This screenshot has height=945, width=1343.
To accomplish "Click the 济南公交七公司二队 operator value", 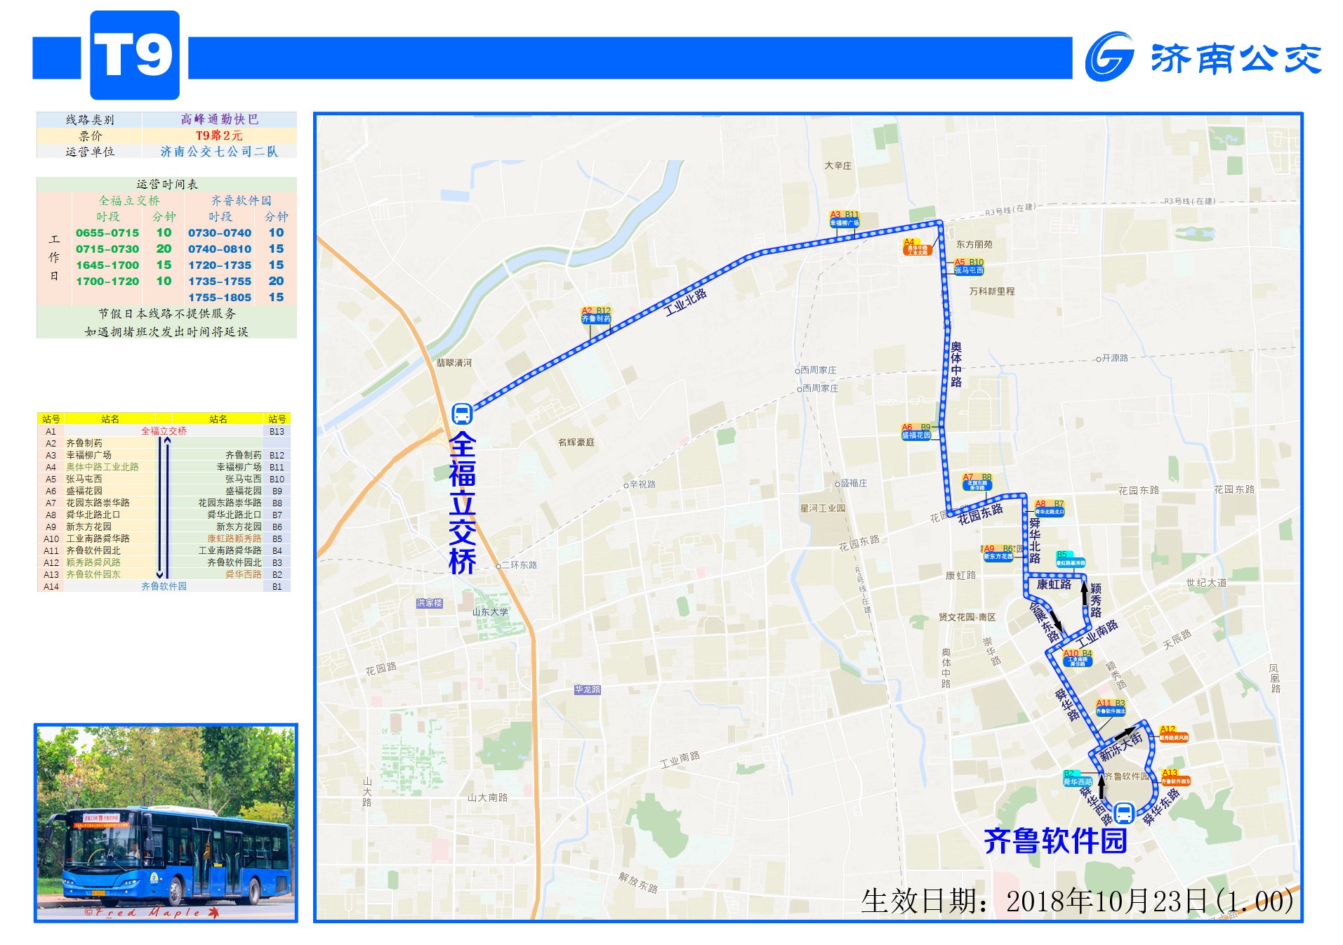I will click(x=219, y=151).
